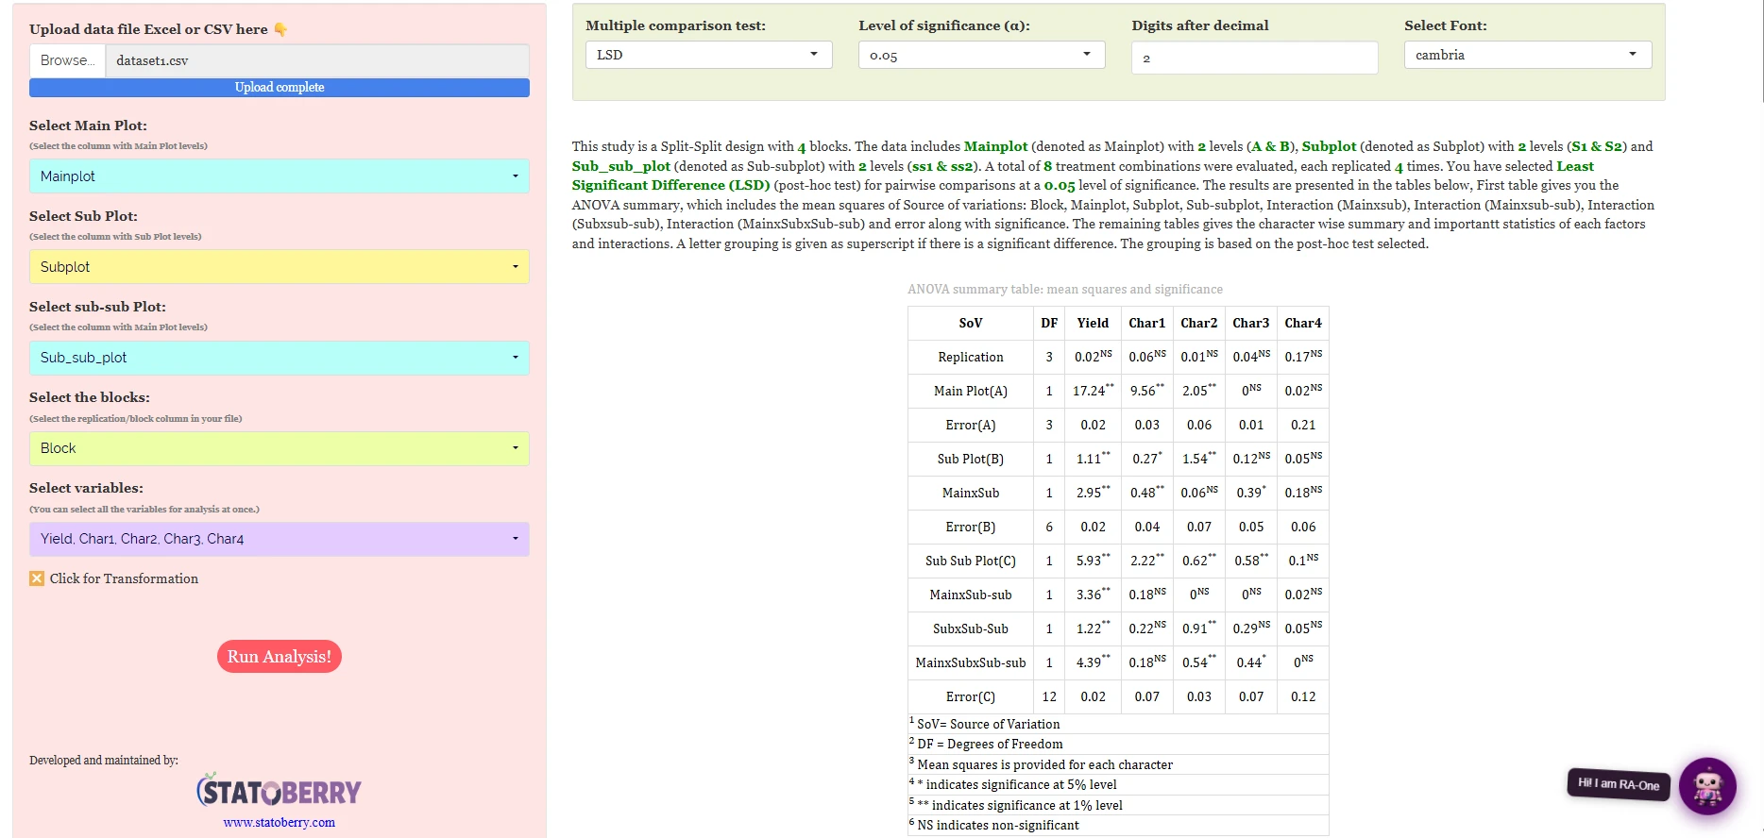Click the Upload complete progress bar
Viewport: 1764px width, 838px height.
click(x=280, y=88)
